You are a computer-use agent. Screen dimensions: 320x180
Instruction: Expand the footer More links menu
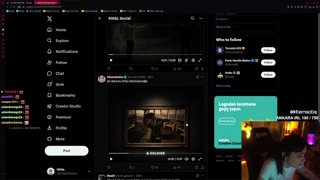[231, 160]
